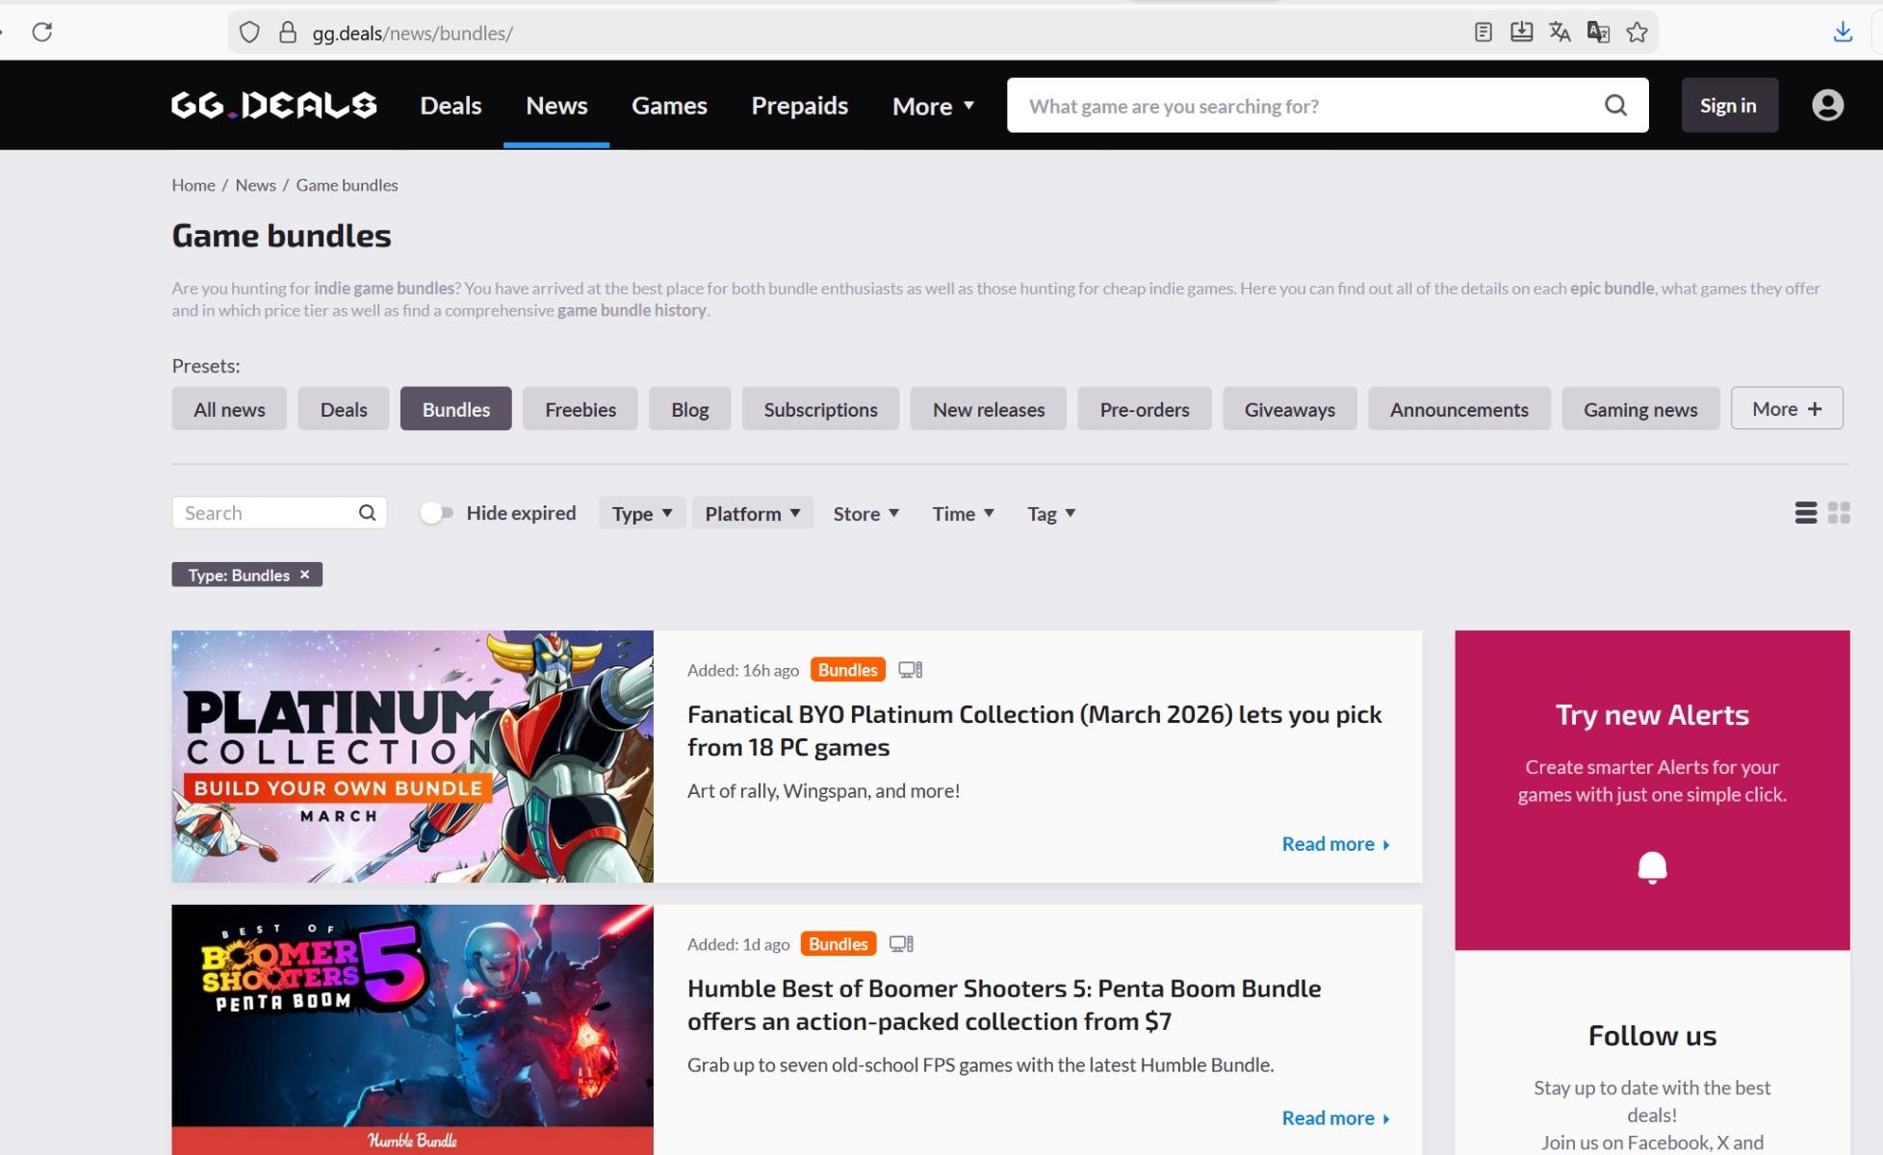Open the user profile avatar icon
Viewport: 1883px width, 1155px height.
click(x=1827, y=105)
